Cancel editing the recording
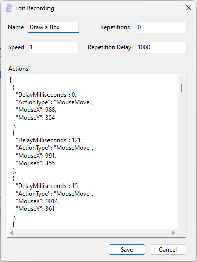 coord(168,249)
